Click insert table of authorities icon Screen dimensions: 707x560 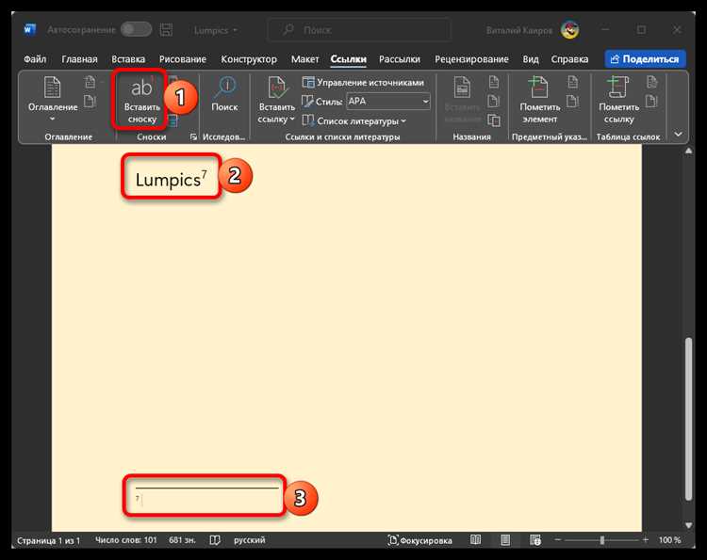coord(651,82)
